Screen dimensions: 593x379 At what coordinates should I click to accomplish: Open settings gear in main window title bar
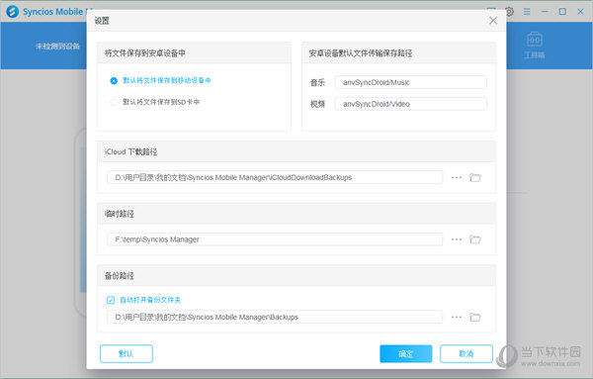509,12
